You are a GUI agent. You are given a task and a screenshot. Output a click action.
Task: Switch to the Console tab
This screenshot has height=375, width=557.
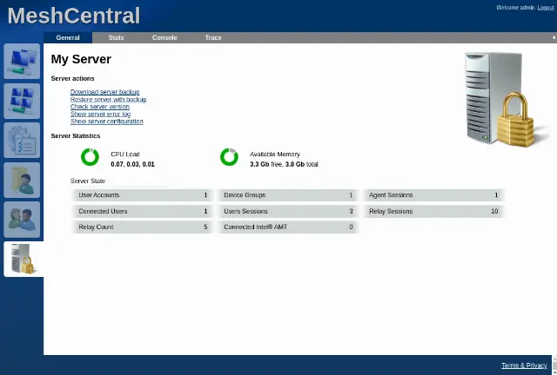point(164,37)
